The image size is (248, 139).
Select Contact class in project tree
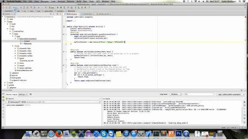tap(27, 41)
